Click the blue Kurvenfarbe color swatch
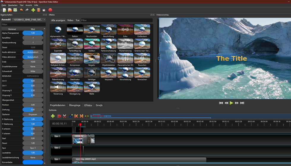Screen dimensions: 291x166 pos(33,162)
